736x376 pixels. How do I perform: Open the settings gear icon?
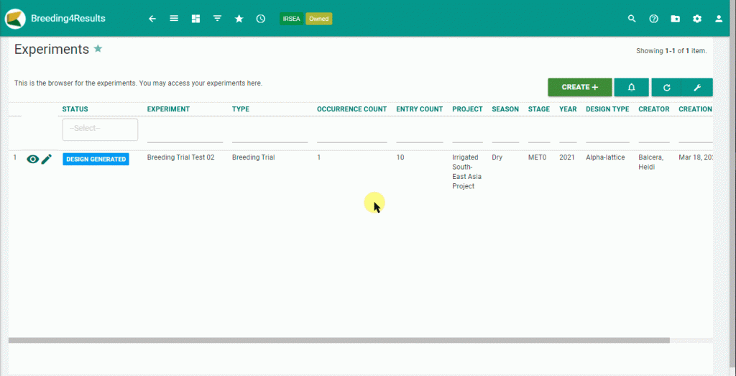[696, 19]
